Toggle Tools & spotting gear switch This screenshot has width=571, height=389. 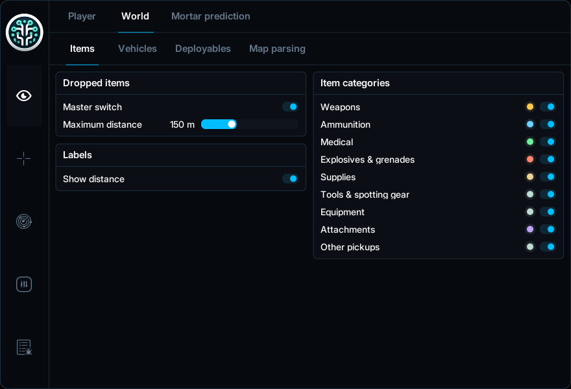548,194
